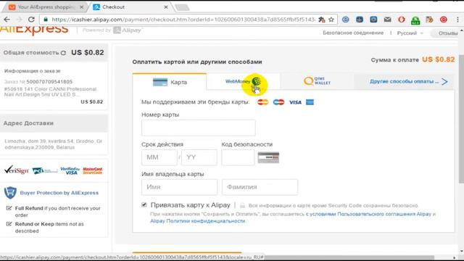Click the PCI compliance badge

click(x=45, y=171)
